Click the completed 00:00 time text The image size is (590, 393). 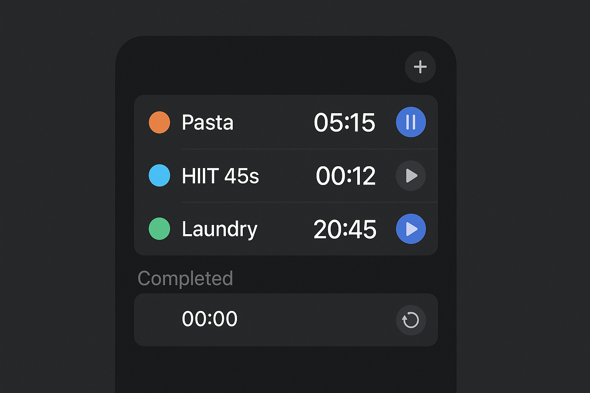point(209,319)
